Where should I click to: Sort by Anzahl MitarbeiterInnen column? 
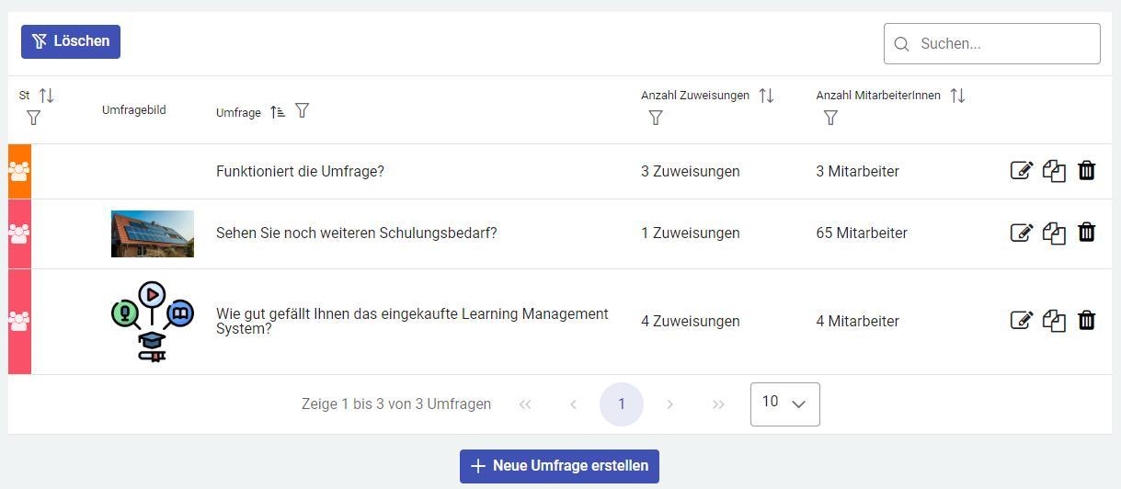957,96
